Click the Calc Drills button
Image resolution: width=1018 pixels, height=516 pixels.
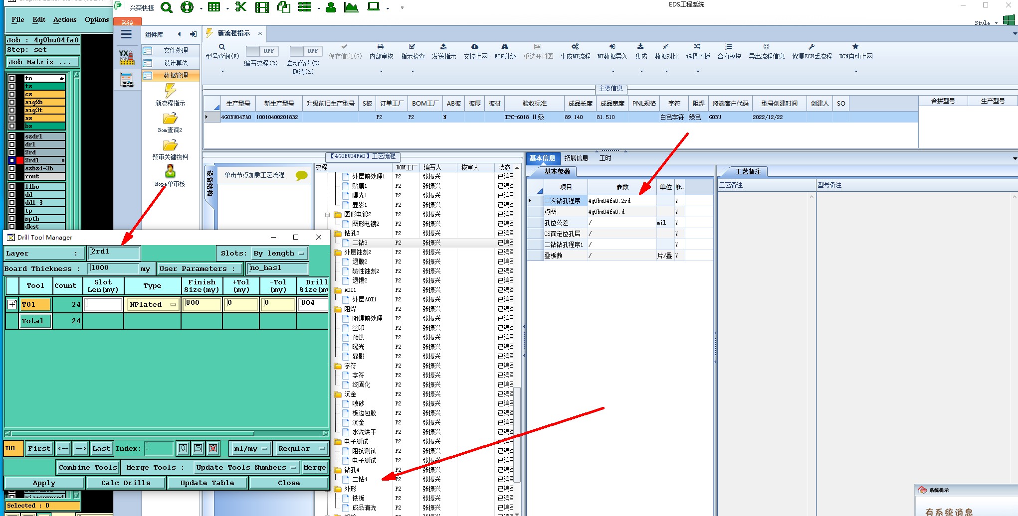click(126, 483)
